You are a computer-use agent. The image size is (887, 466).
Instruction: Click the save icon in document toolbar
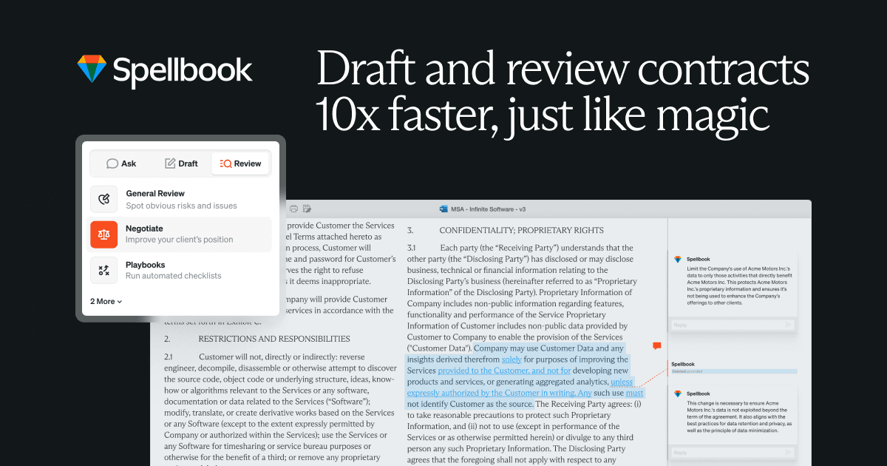coord(307,209)
